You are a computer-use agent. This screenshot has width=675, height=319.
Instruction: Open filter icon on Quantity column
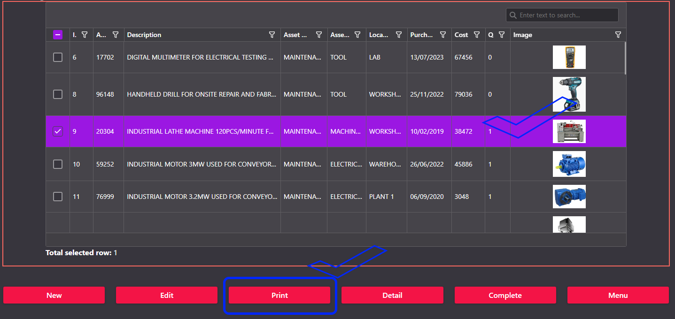coord(502,35)
